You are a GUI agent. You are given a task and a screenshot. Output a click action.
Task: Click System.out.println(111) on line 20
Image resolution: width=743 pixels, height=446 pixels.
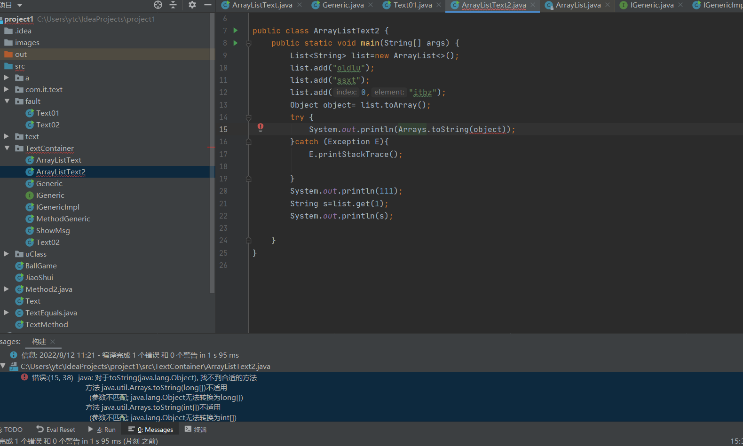[x=346, y=191]
